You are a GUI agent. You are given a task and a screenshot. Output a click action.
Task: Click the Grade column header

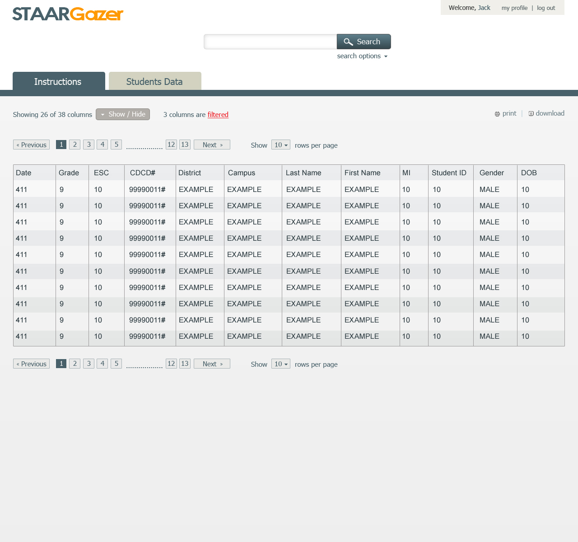[72, 173]
